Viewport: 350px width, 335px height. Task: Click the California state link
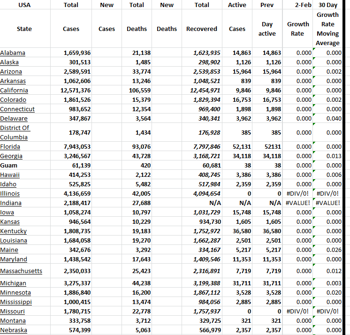(14, 90)
